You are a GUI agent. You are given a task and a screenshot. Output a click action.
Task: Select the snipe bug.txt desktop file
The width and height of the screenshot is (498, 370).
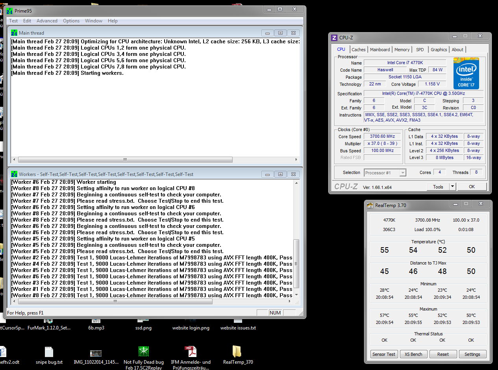[49, 355]
